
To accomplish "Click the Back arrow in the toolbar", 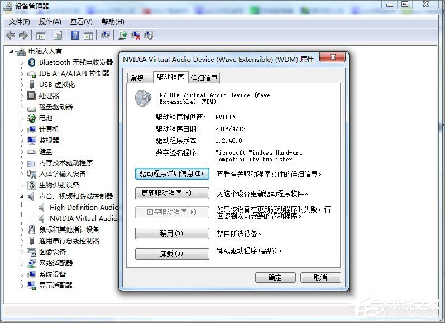I will point(11,35).
